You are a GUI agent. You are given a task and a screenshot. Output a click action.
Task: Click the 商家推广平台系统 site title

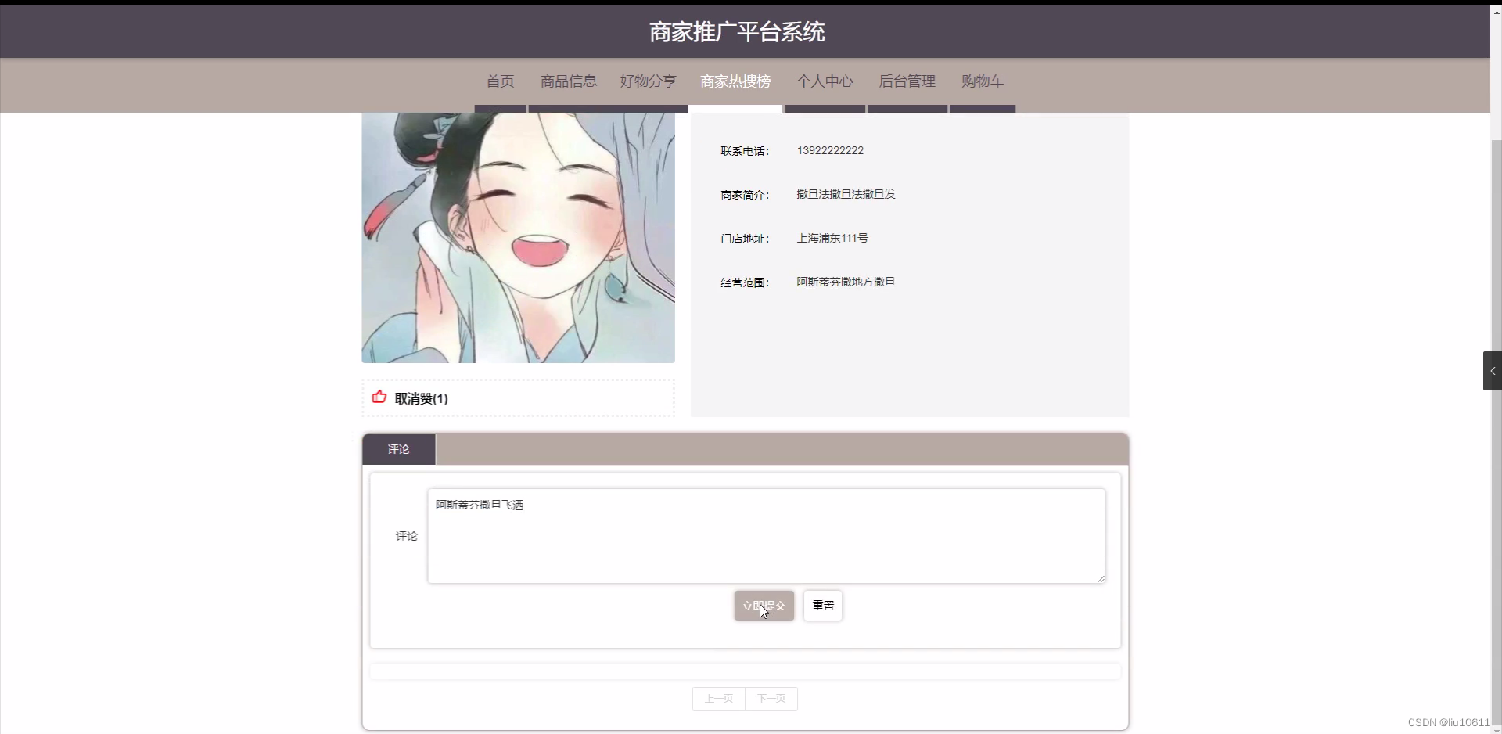coord(737,32)
